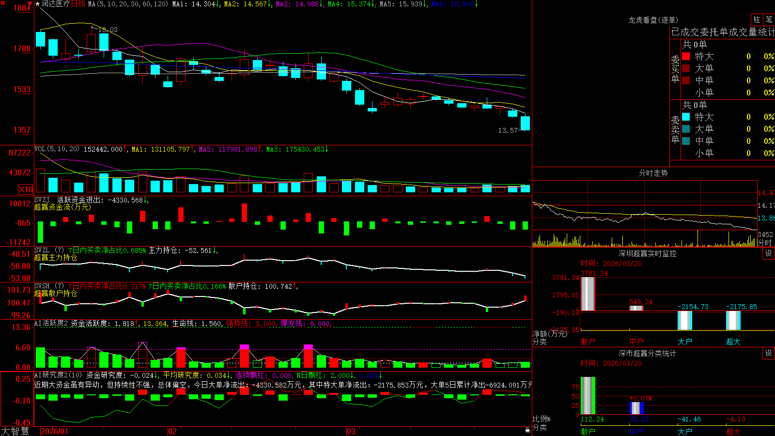Click the blue 中户 ratio bar 33.32
Screen dimensions: 775x436
[636, 408]
